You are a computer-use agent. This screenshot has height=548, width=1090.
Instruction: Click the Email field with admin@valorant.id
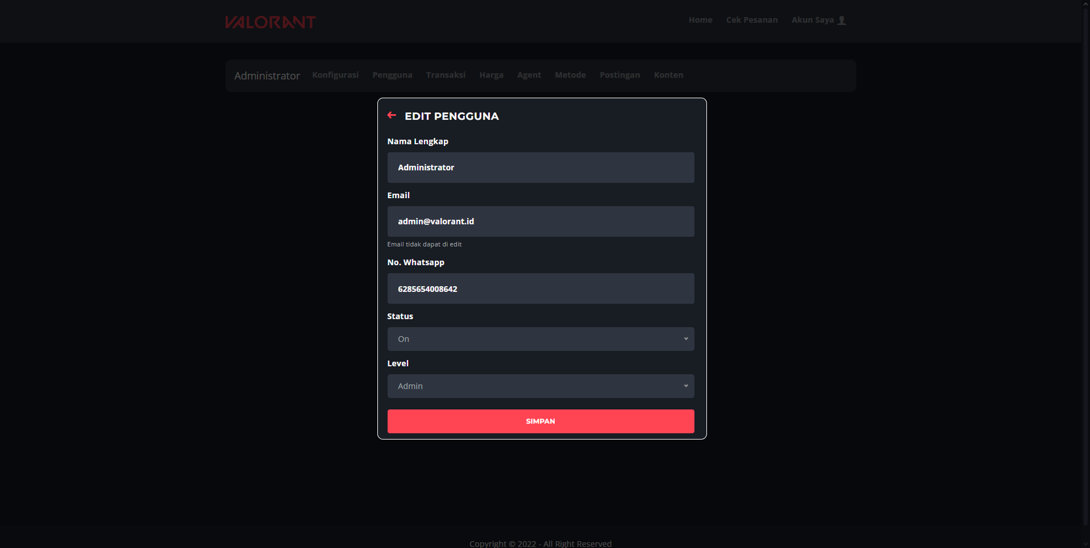click(x=540, y=221)
